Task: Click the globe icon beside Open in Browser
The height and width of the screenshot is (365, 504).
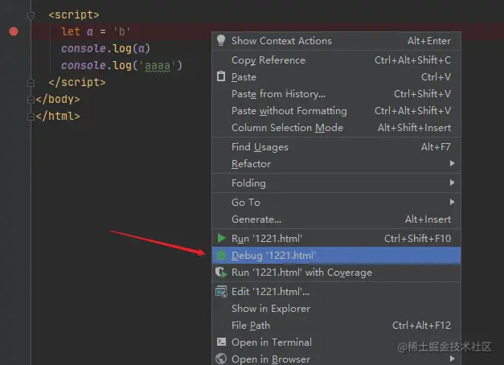Action: (x=221, y=359)
